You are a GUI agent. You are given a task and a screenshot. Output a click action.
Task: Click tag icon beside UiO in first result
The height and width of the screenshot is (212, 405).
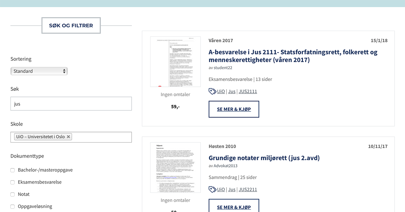pyautogui.click(x=212, y=91)
